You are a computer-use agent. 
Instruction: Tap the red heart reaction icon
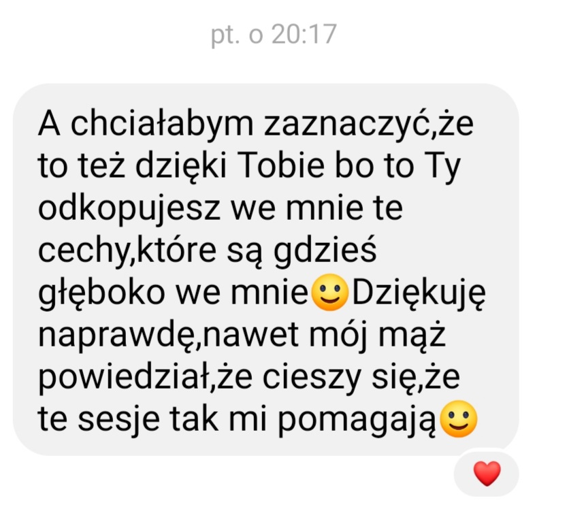click(487, 473)
